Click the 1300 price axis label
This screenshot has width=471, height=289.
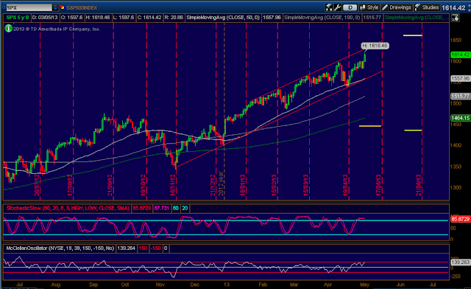(456, 187)
